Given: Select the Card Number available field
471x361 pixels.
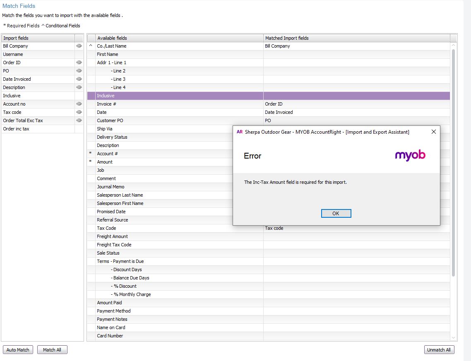Looking at the screenshot, I should (x=179, y=336).
